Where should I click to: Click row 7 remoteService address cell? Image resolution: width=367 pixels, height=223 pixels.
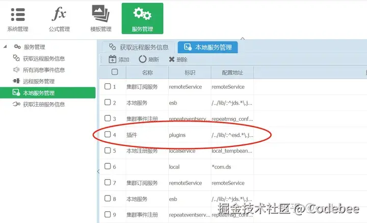tap(232, 183)
